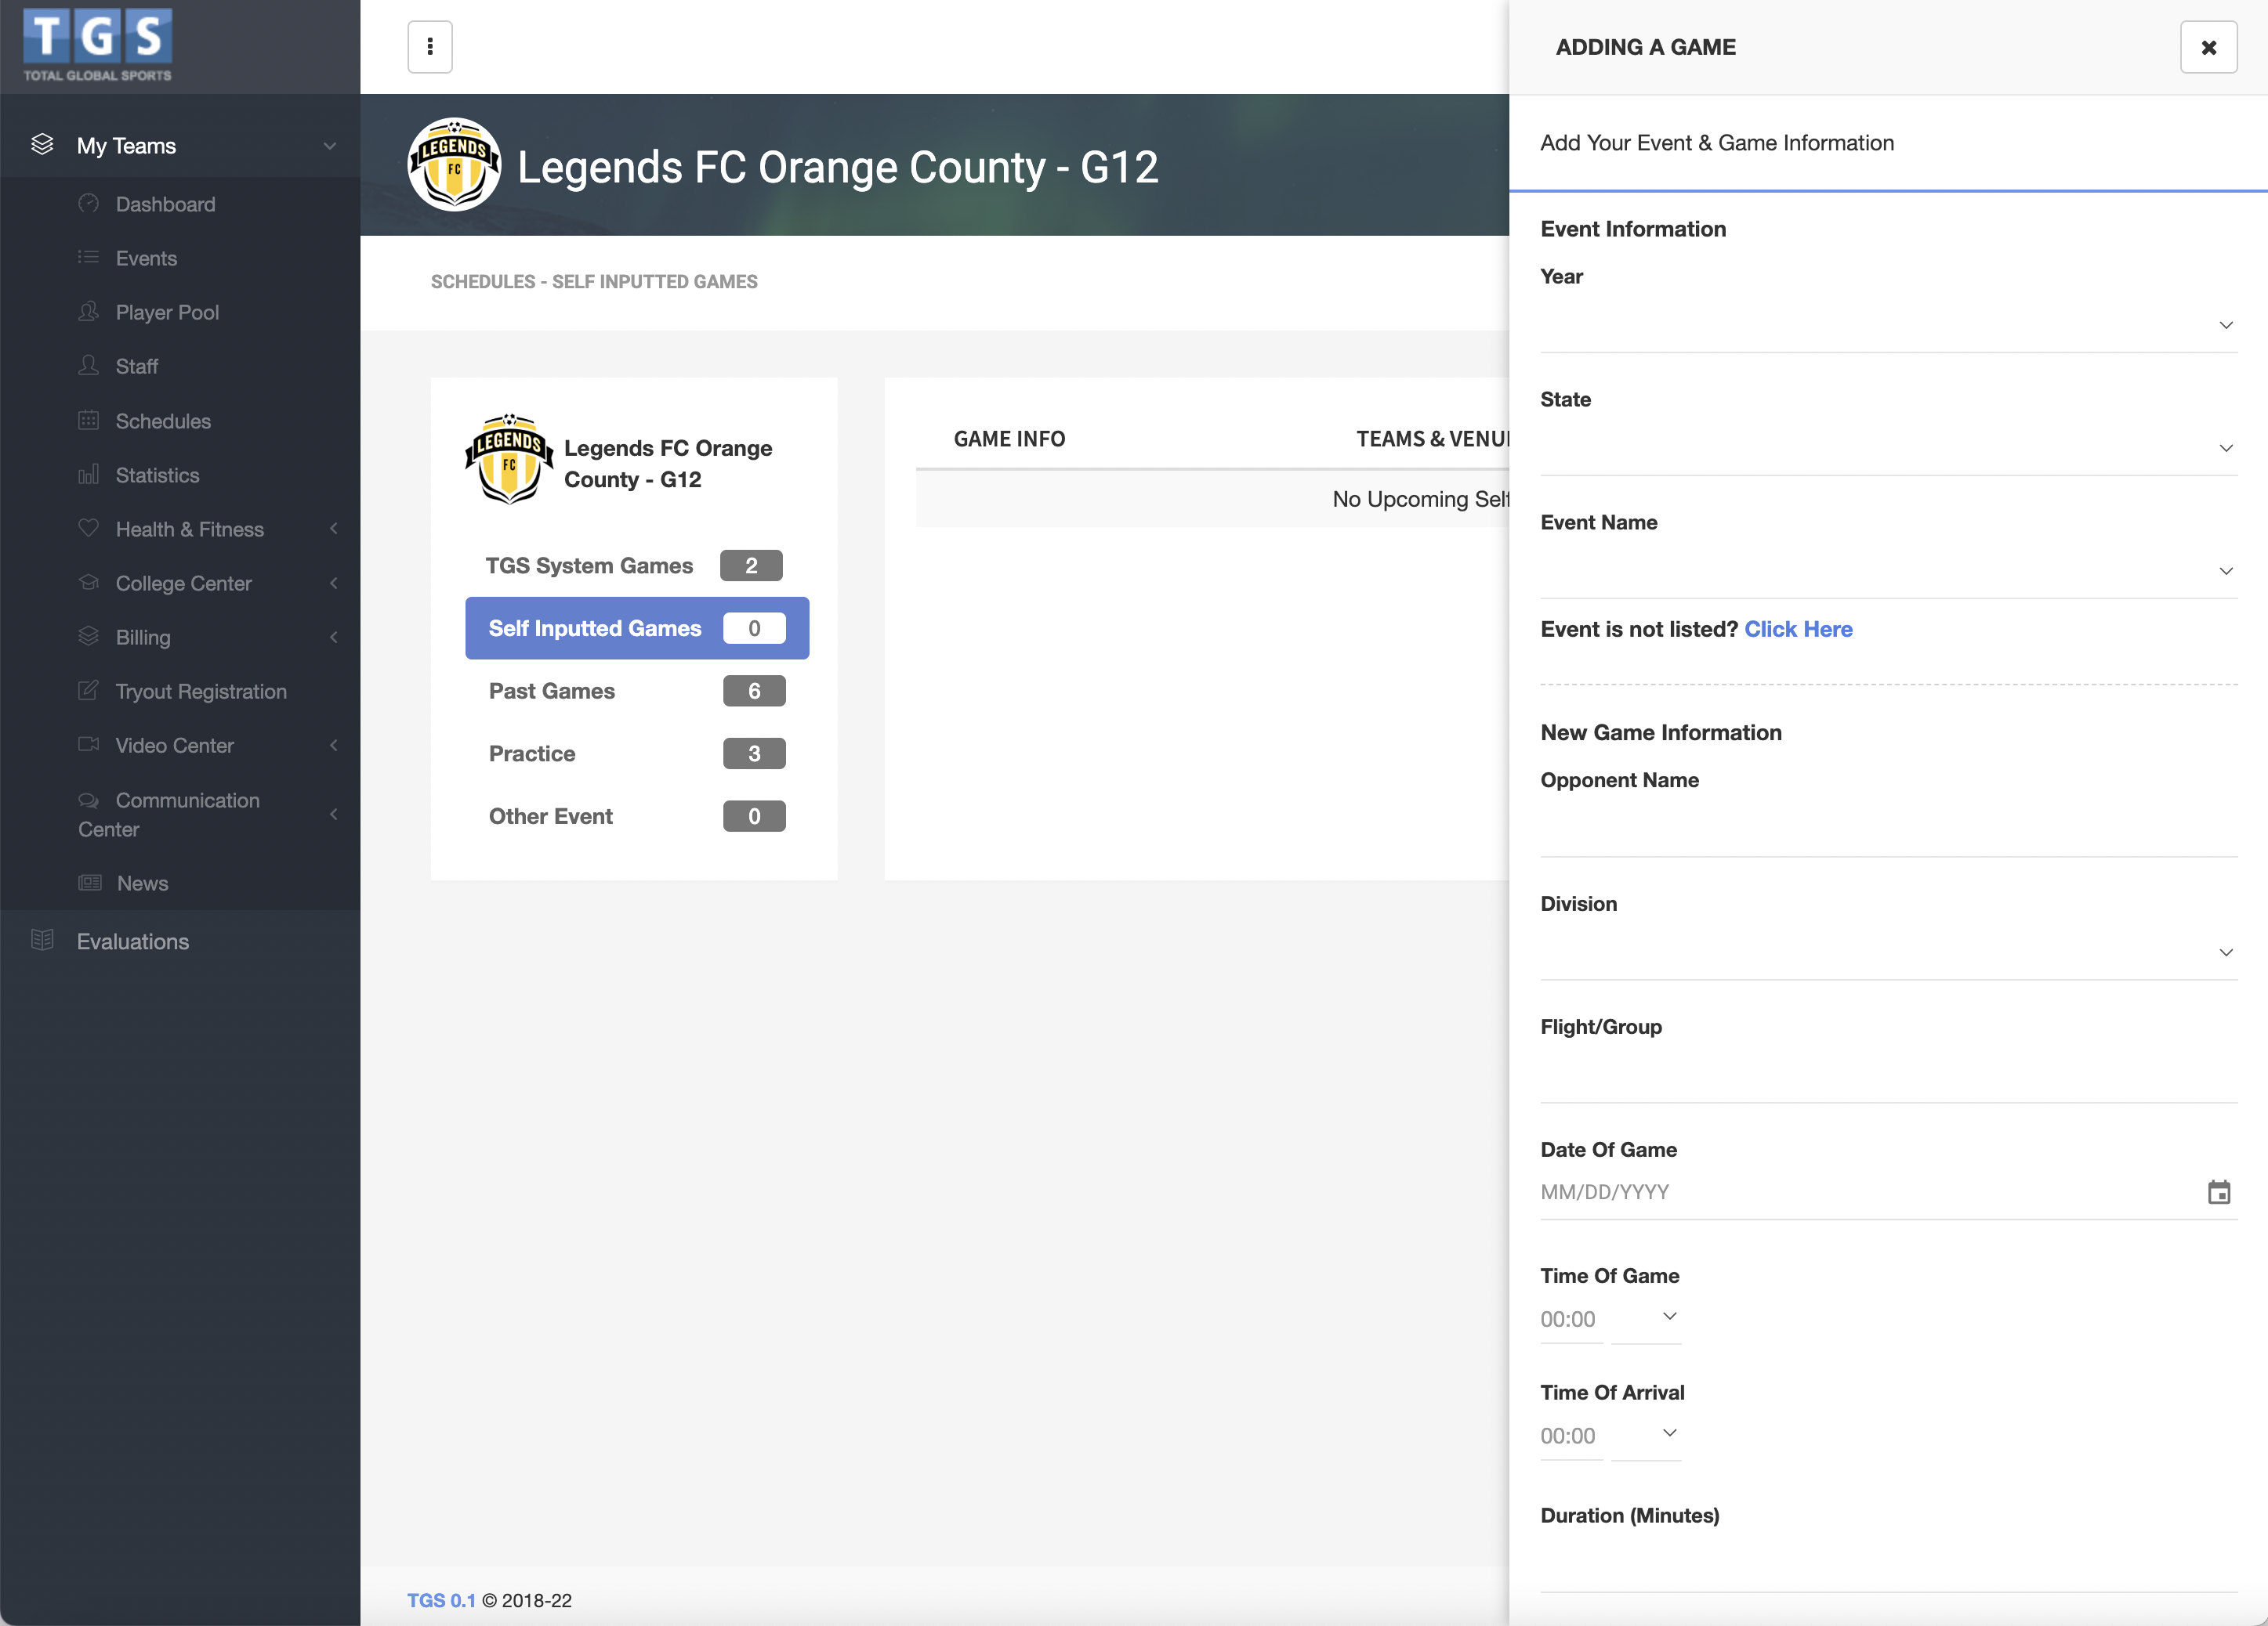Expand the Health & Fitness submenu arrow
Viewport: 2268px width, 1626px height.
coord(334,529)
